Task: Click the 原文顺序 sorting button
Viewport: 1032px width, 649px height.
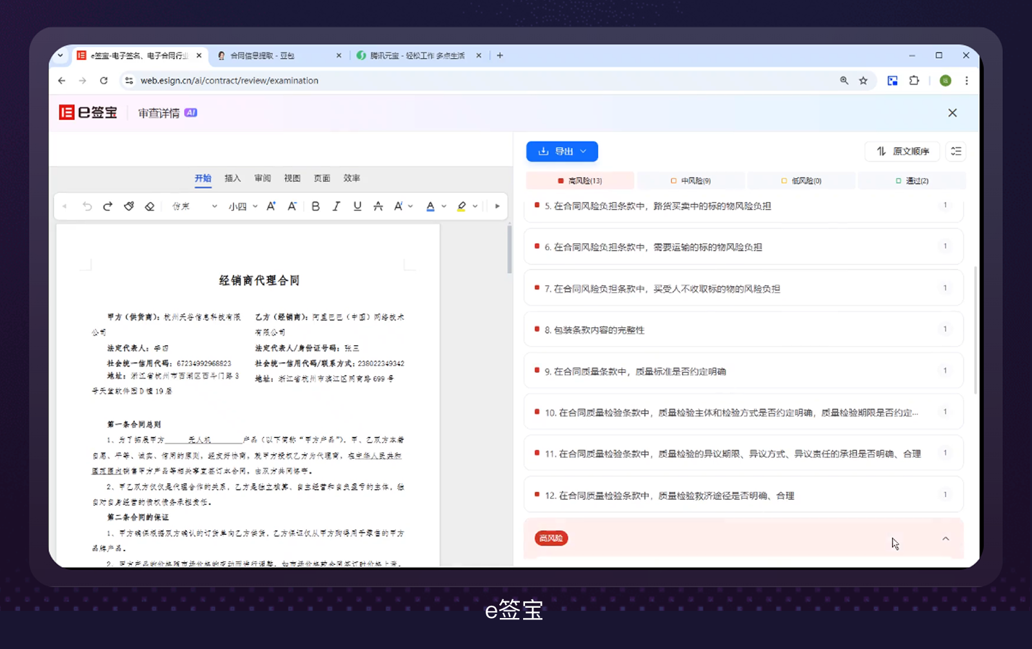Action: 902,151
